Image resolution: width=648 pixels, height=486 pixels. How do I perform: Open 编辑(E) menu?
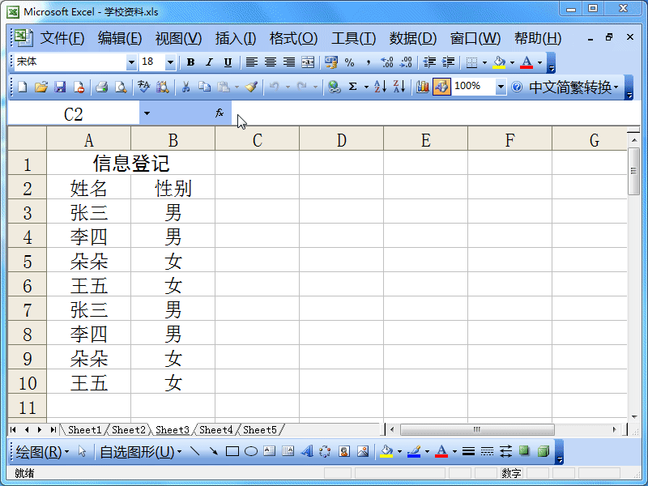point(120,38)
